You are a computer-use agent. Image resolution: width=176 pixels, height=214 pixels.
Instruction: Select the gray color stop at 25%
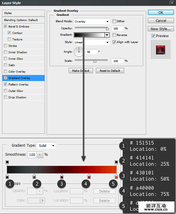click(34, 177)
